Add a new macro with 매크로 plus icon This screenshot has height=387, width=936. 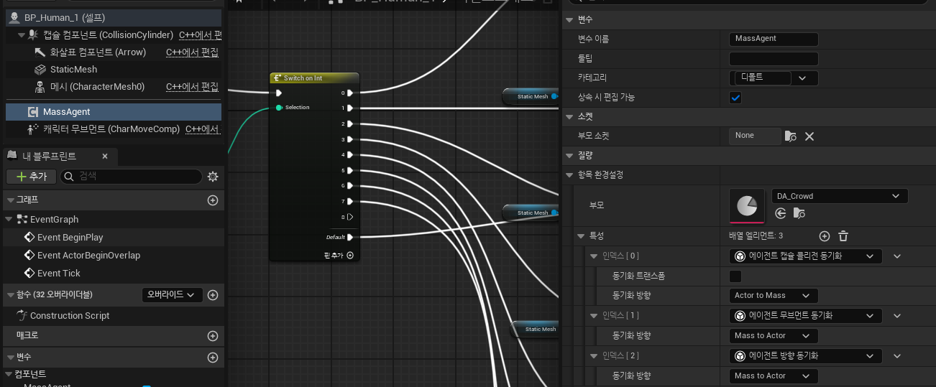pos(212,336)
